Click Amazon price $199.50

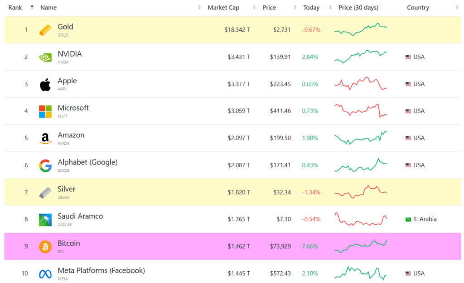click(280, 138)
